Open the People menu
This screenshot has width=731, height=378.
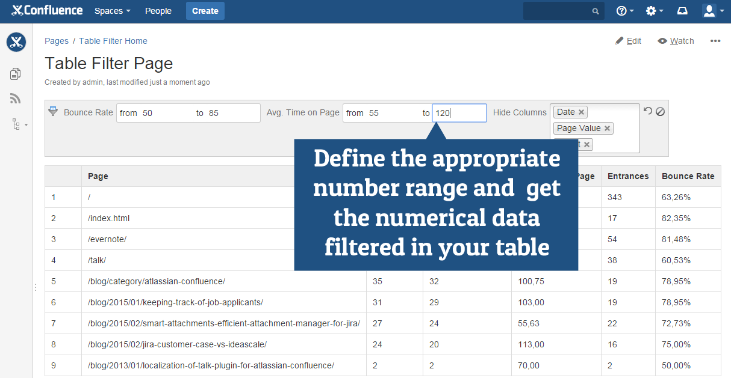point(158,11)
